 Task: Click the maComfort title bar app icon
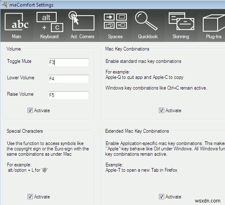pos(4,4)
